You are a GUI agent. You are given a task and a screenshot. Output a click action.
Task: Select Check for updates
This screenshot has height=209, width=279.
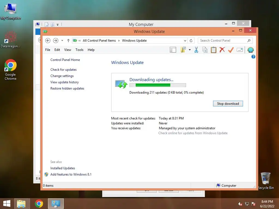63,70
